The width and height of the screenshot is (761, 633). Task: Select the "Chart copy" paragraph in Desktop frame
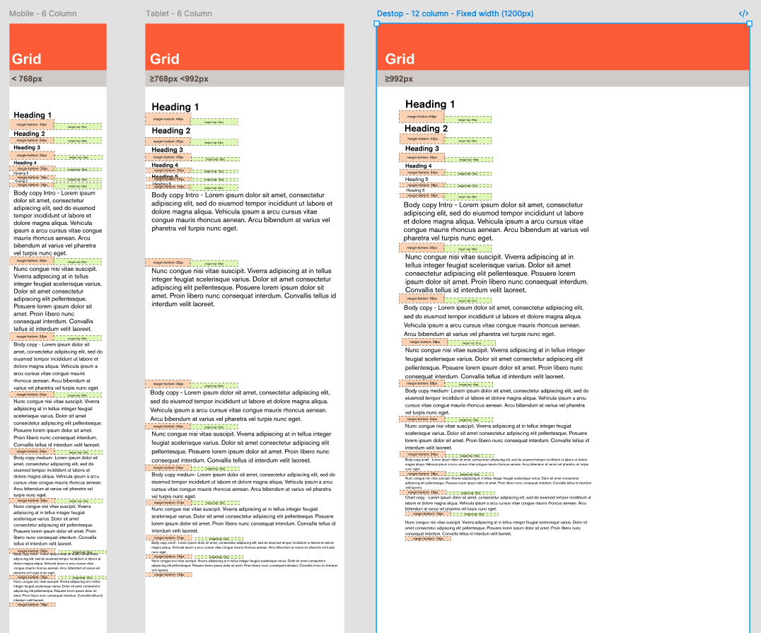pos(498,503)
